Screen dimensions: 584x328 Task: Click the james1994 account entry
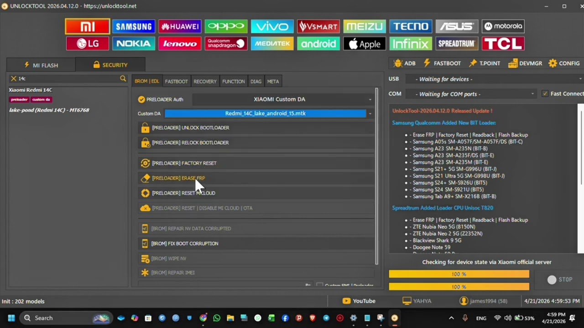[483, 301]
